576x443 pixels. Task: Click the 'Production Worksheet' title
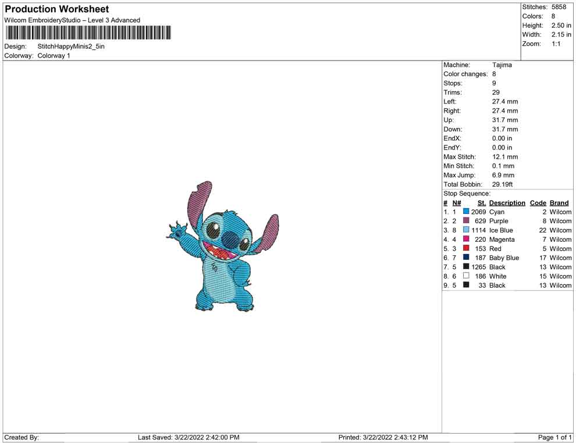57,9
